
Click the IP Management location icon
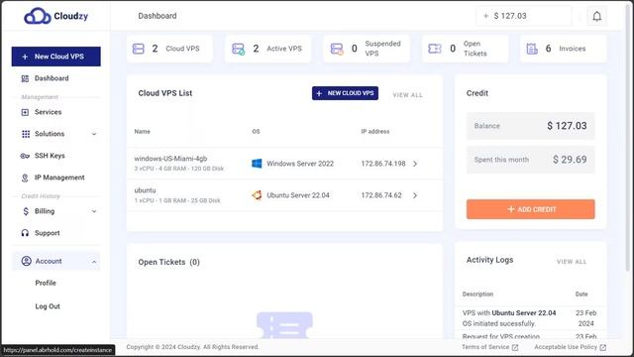tap(25, 178)
